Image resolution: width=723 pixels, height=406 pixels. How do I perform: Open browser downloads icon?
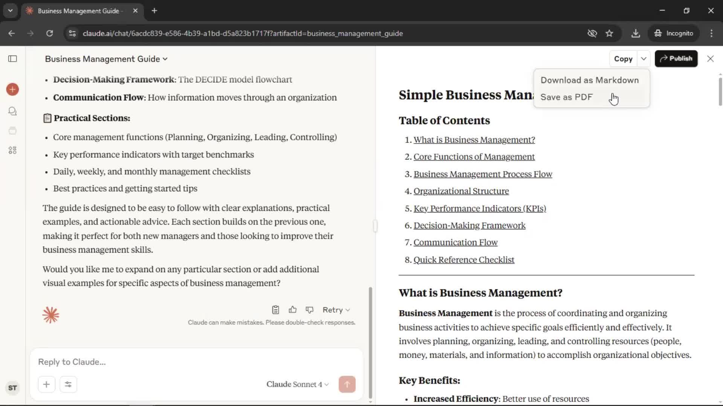point(636,33)
